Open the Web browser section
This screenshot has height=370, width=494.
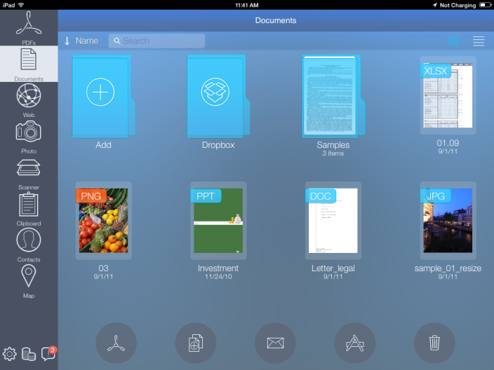[29, 99]
